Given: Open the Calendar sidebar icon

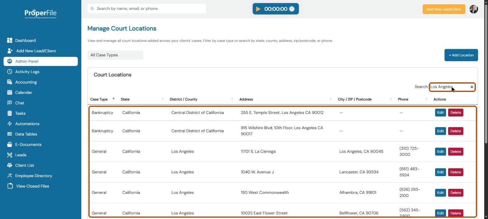Looking at the screenshot, I should pyautogui.click(x=10, y=93).
